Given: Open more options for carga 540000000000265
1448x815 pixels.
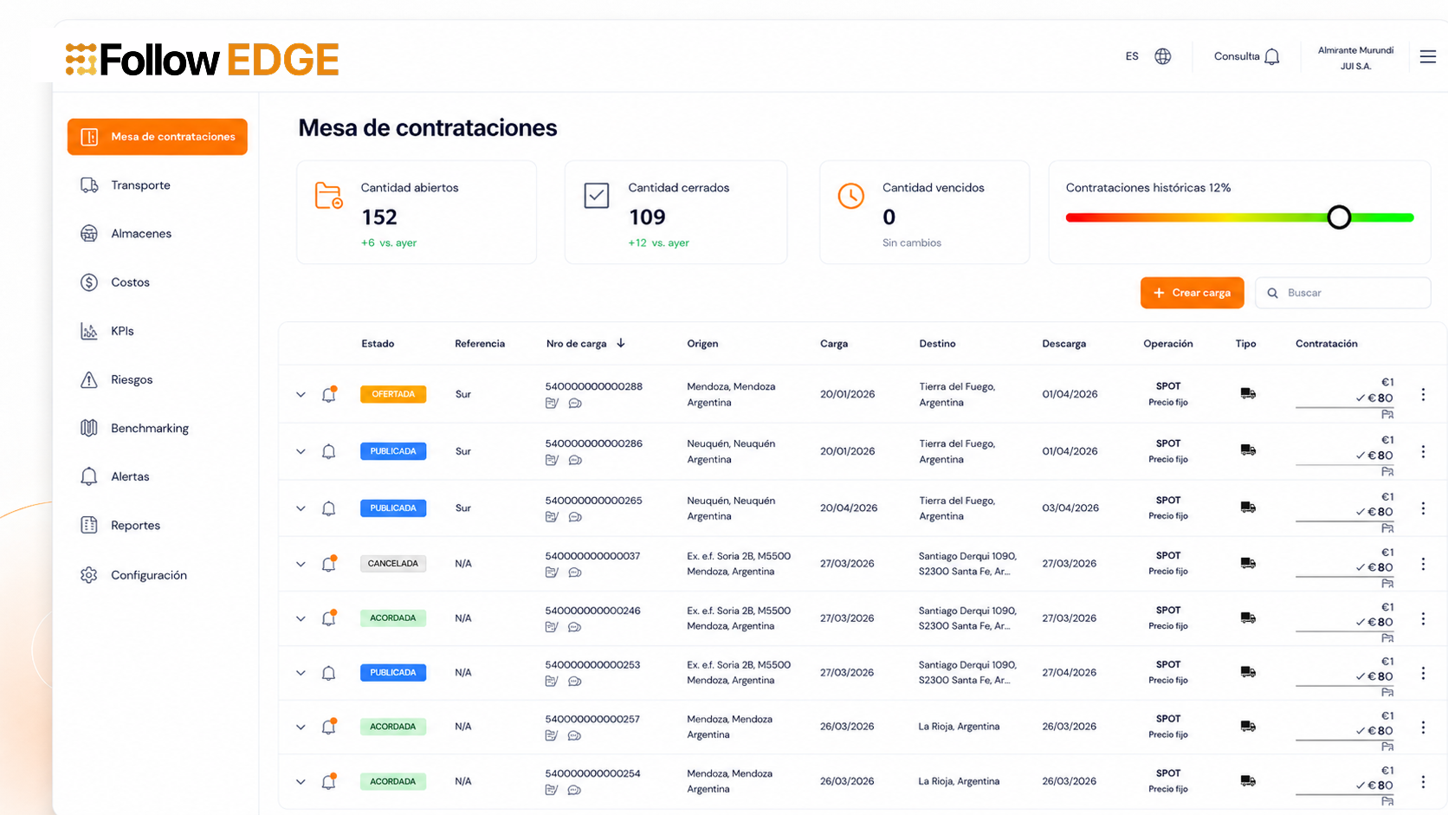Looking at the screenshot, I should click(x=1423, y=508).
